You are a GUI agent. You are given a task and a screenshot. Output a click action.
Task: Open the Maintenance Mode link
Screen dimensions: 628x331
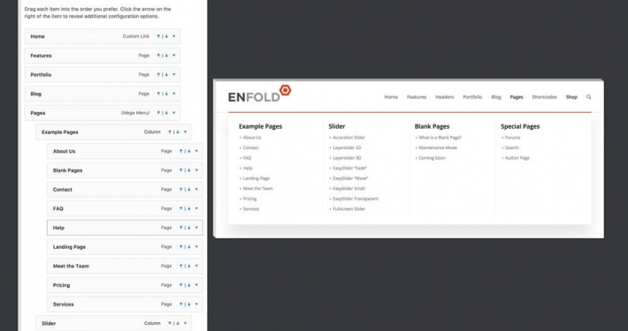[438, 148]
